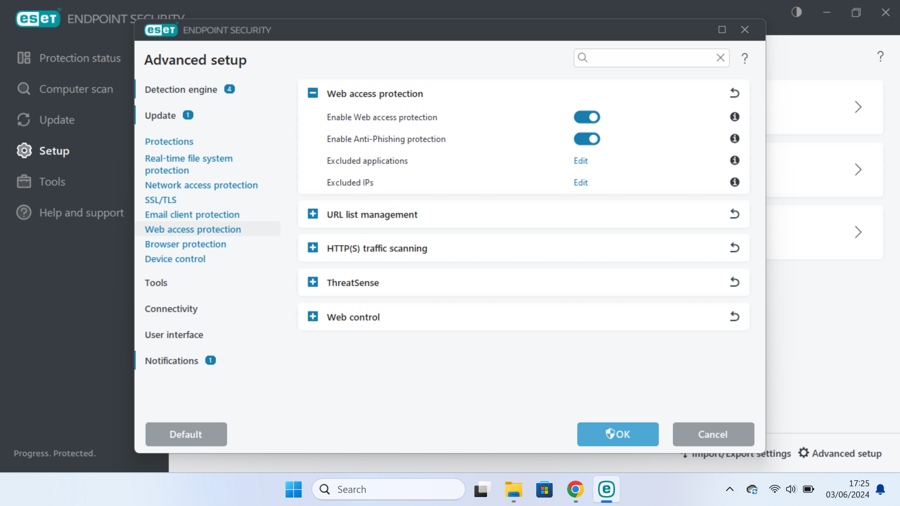Open notifications bell in system tray
Screen dimensions: 900x506
point(880,489)
